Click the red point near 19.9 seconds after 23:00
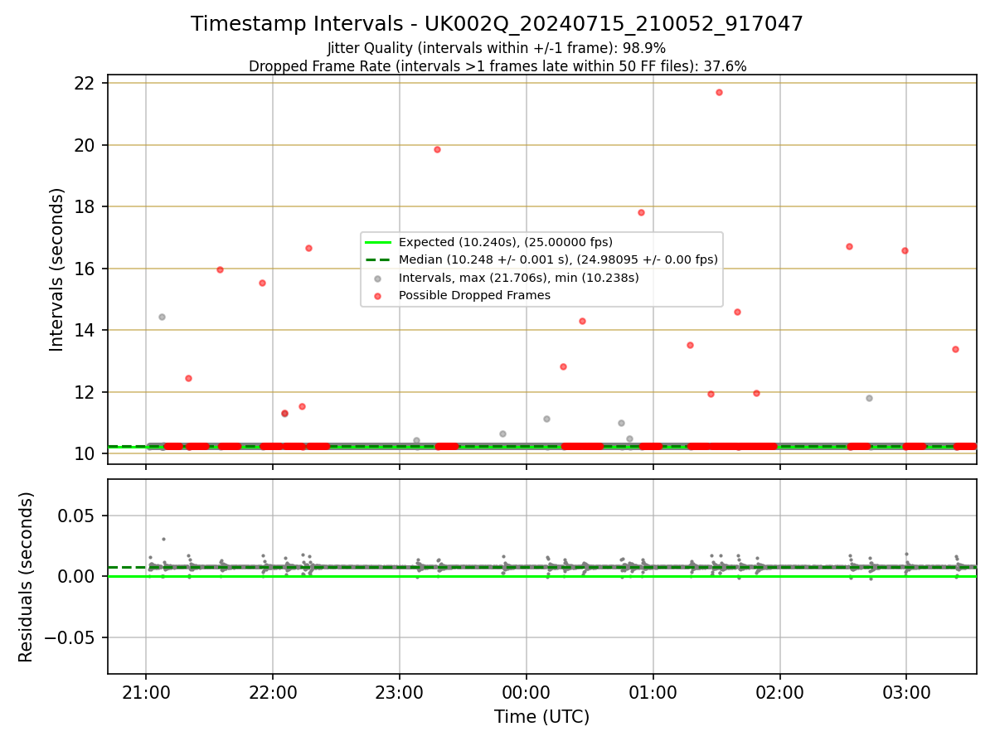The height and width of the screenshot is (746, 995). [x=437, y=149]
